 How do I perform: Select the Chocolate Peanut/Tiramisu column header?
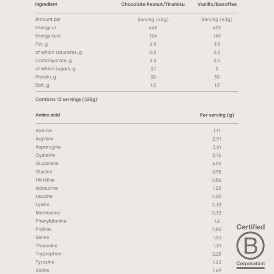pyautogui.click(x=153, y=4)
